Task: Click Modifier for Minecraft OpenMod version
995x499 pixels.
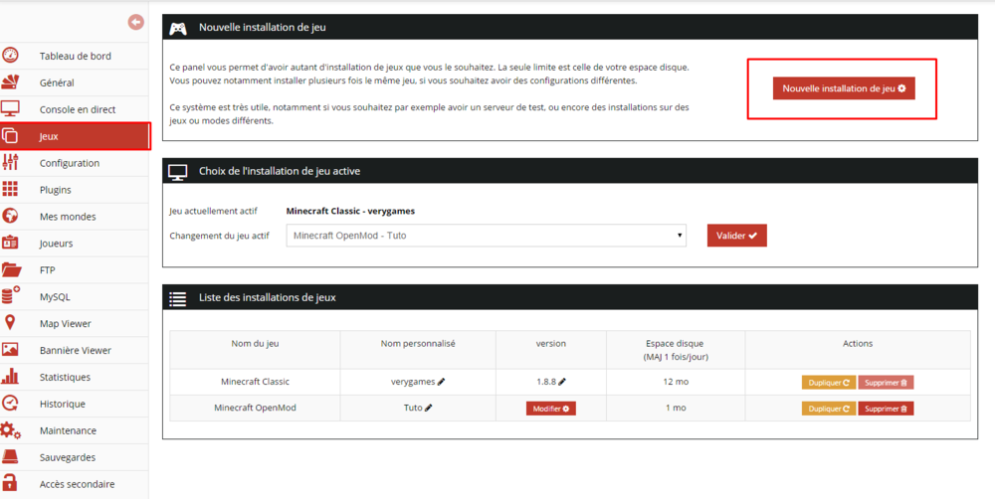Action: pos(551,409)
